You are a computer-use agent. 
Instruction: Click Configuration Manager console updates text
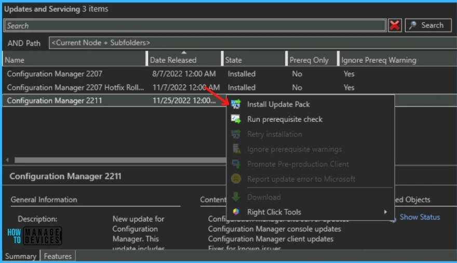pos(274,229)
